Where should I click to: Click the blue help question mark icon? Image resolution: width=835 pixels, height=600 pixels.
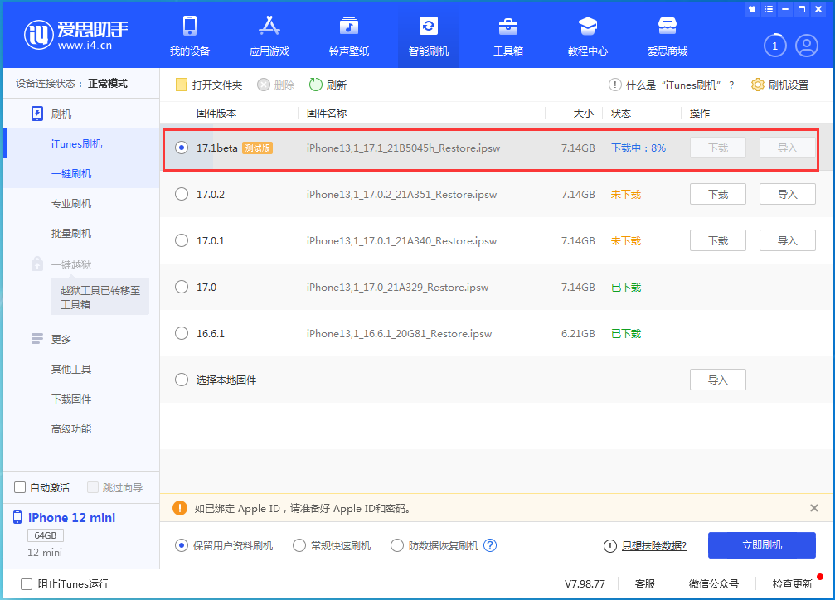(490, 545)
